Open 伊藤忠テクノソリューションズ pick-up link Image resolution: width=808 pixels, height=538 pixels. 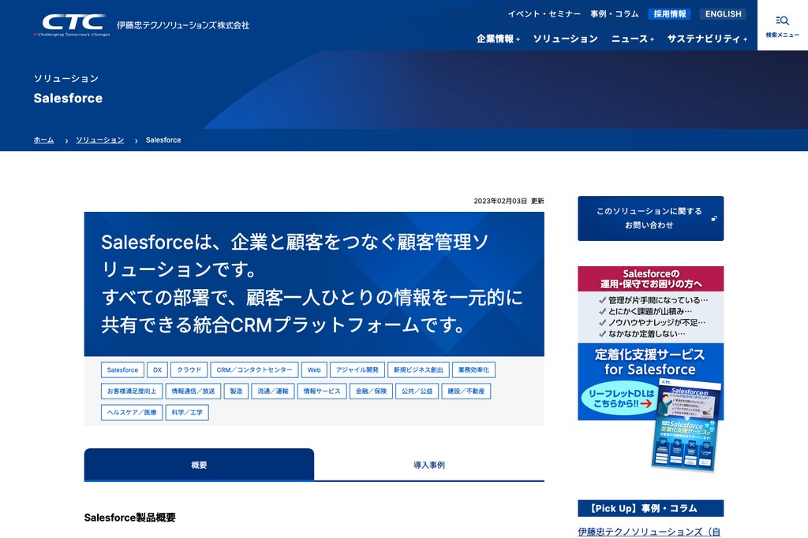tap(649, 532)
